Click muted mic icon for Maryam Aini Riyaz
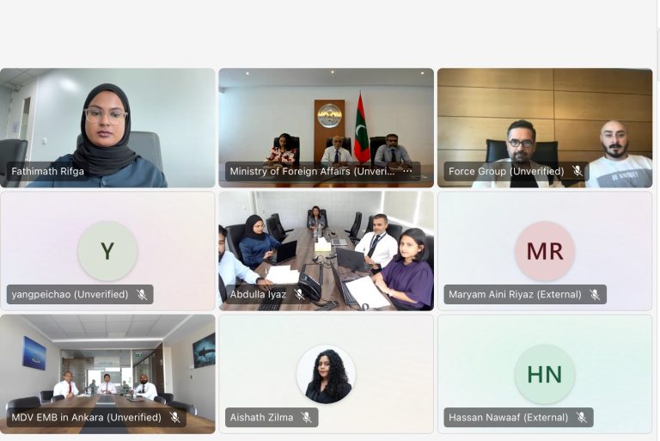 595,294
